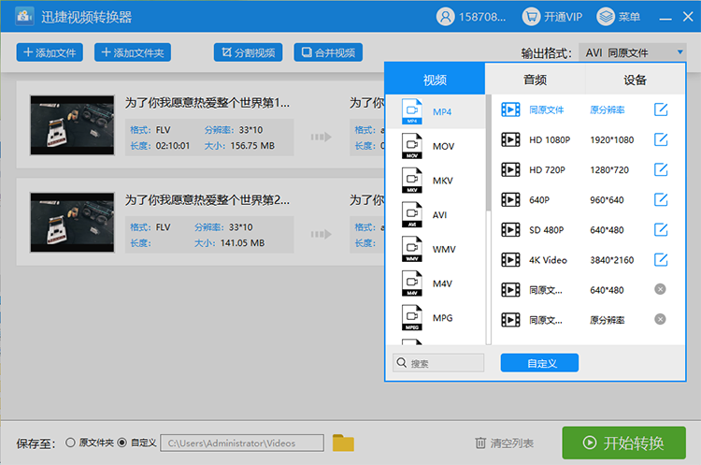The height and width of the screenshot is (465, 701).
Task: Click the save path text field
Action: coord(242,443)
